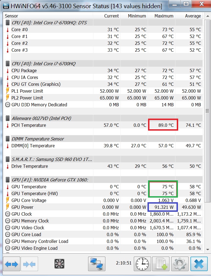The image size is (211, 276).
Task: Click the collapse columns arrows icon
Action: click(x=29, y=264)
